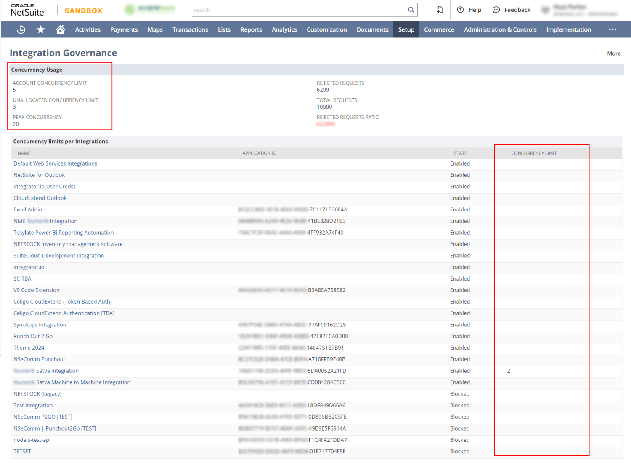Image resolution: width=631 pixels, height=476 pixels.
Task: Open the Activities menu
Action: pos(88,29)
